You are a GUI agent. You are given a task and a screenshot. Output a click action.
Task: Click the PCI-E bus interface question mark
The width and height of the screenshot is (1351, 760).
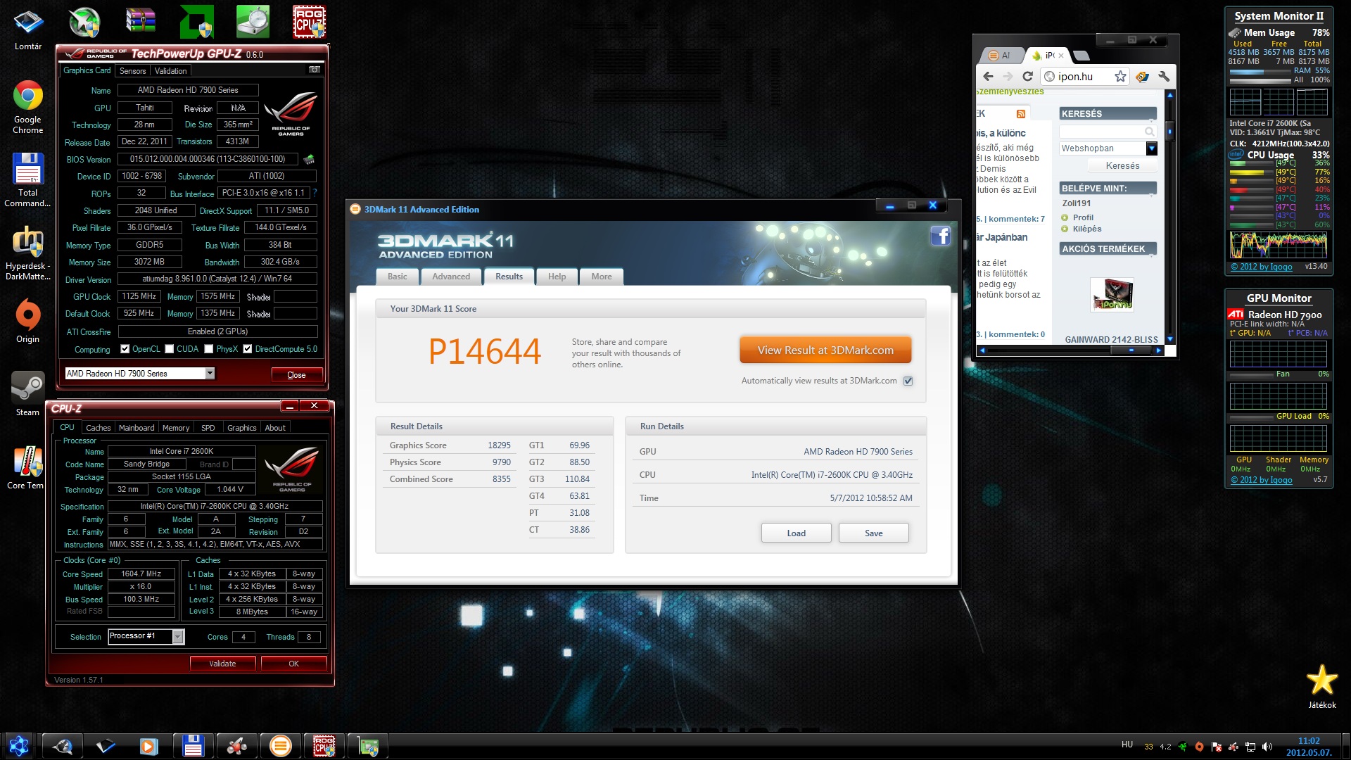click(x=315, y=193)
